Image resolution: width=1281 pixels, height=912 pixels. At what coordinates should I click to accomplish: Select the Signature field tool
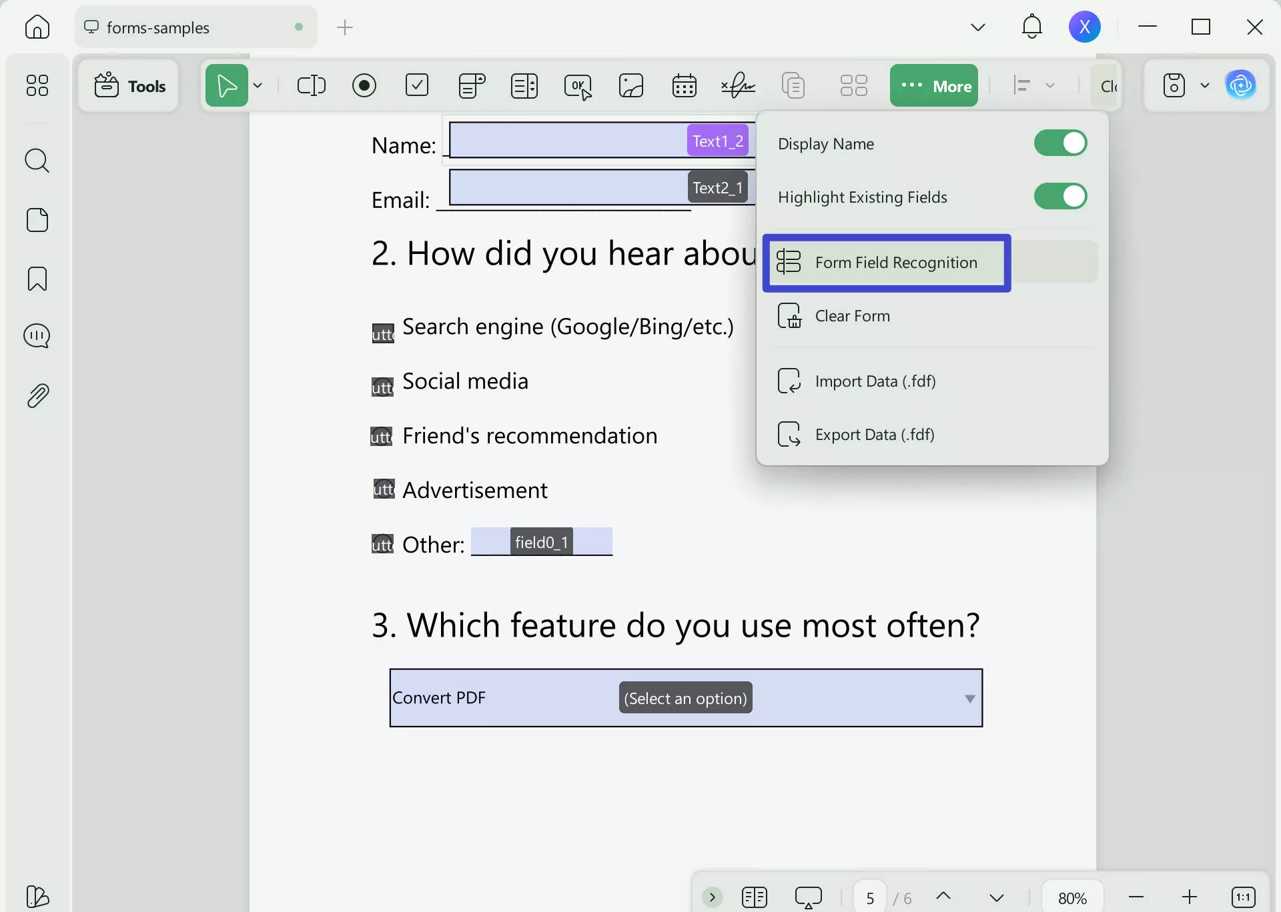(x=738, y=85)
